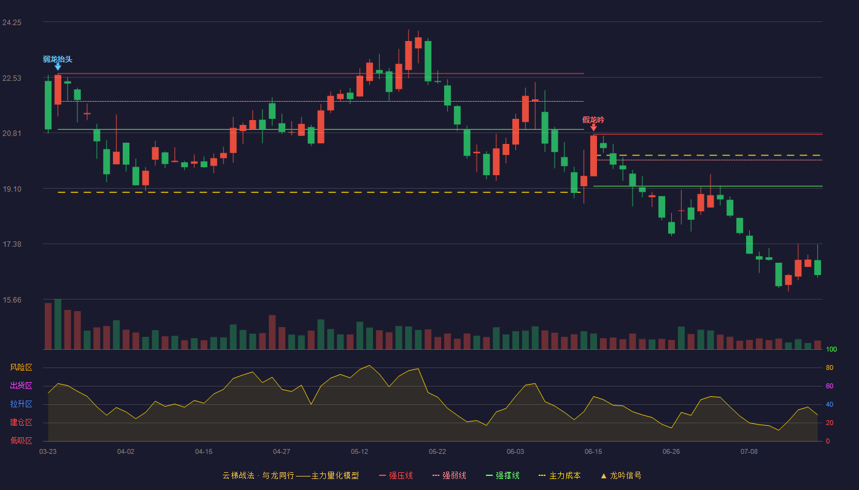Click the 19.10 price axis label
The width and height of the screenshot is (859, 490).
click(12, 189)
